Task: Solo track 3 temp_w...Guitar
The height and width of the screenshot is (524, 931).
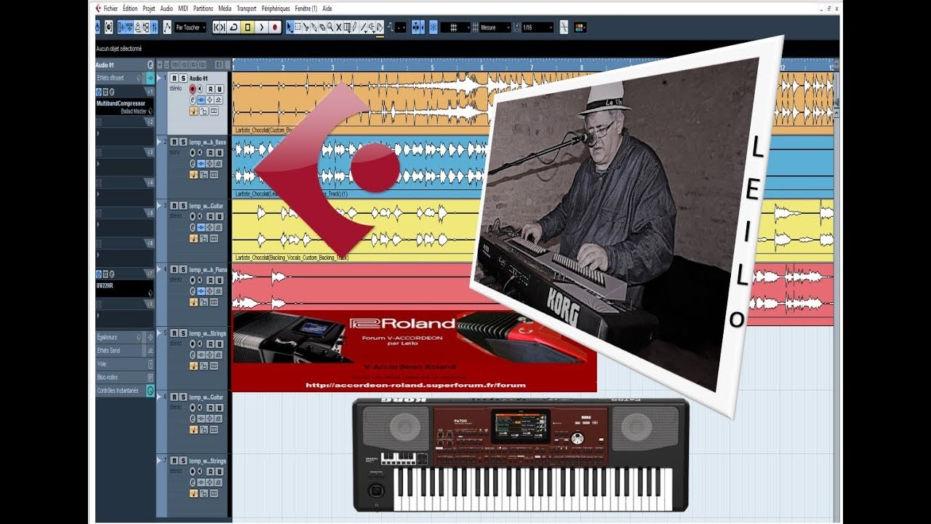Action: click(183, 206)
